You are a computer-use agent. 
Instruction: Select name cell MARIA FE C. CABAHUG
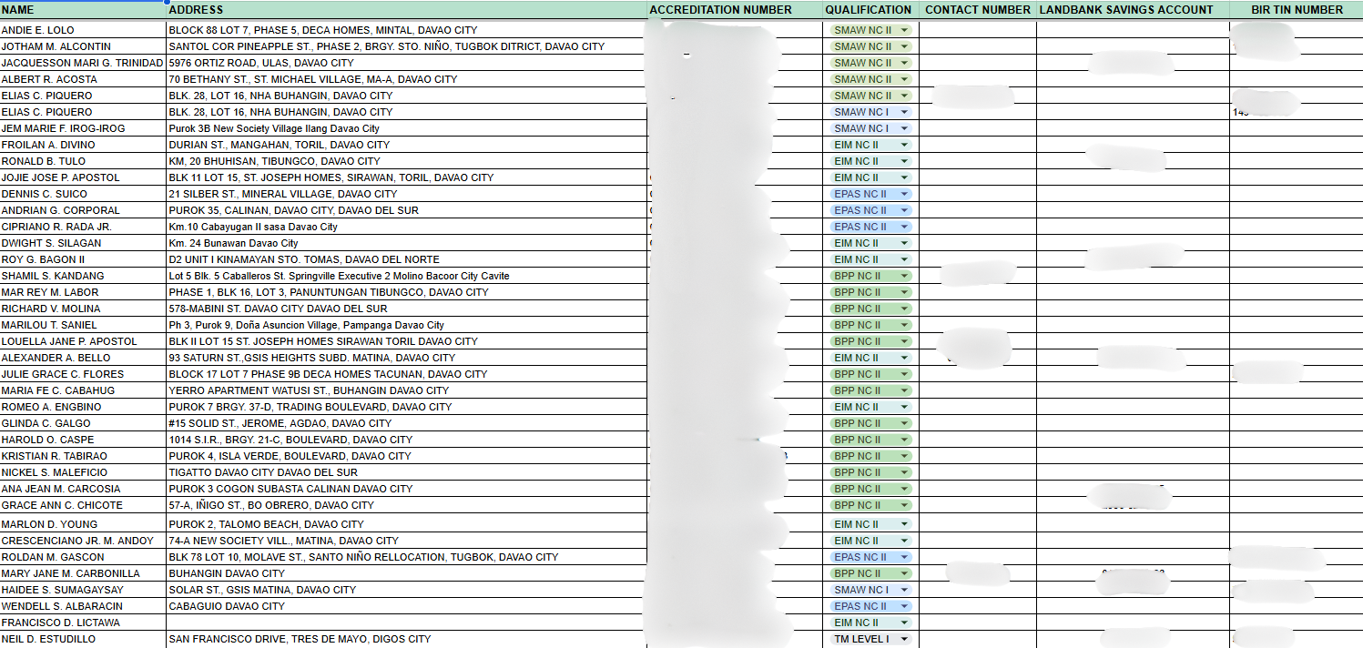tap(83, 390)
